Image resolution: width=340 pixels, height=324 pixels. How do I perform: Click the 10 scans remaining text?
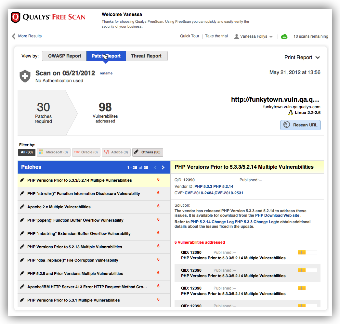[310, 36]
